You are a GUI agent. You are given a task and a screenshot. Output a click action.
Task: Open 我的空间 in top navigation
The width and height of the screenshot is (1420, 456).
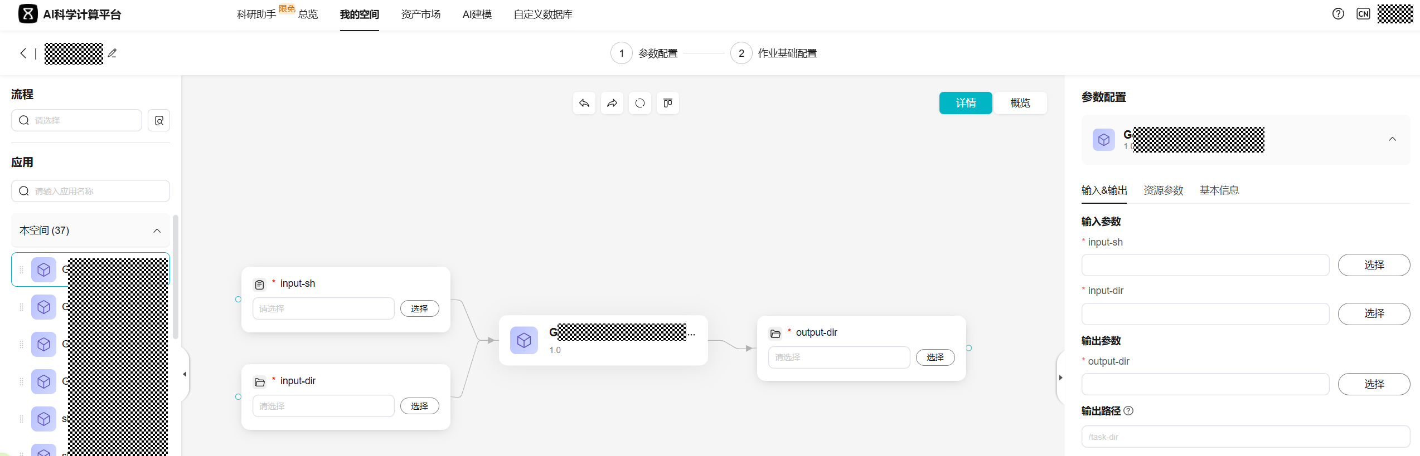coord(360,14)
